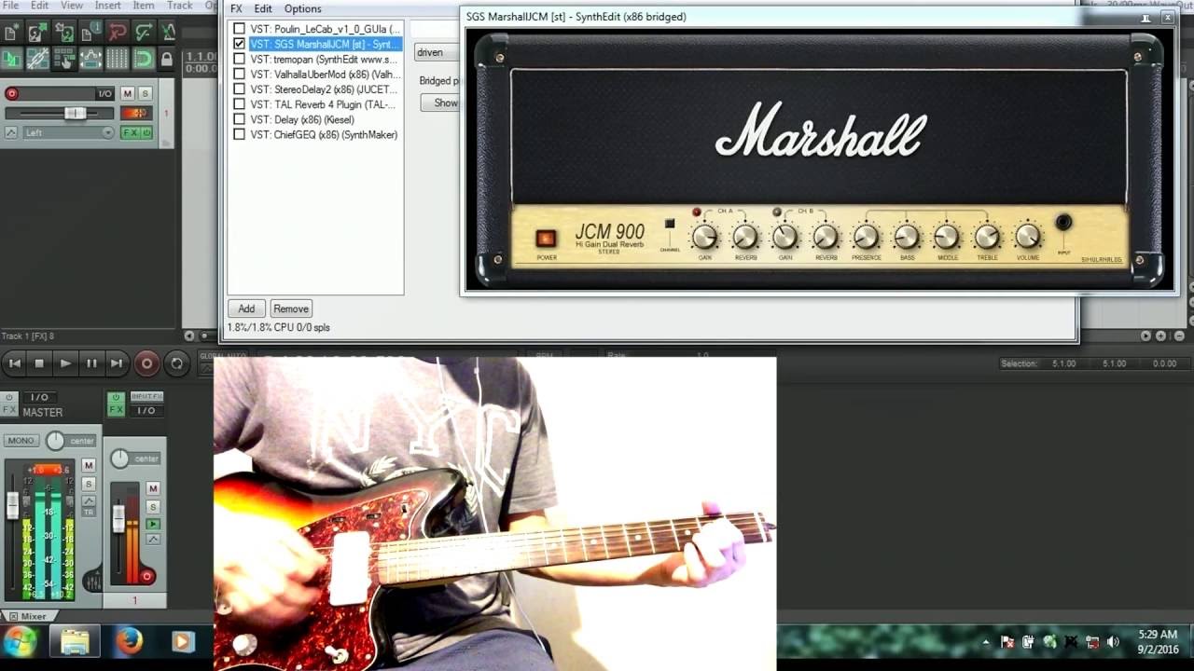This screenshot has height=671, width=1194.
Task: Click the amp INPUT jack
Action: pos(1063,223)
